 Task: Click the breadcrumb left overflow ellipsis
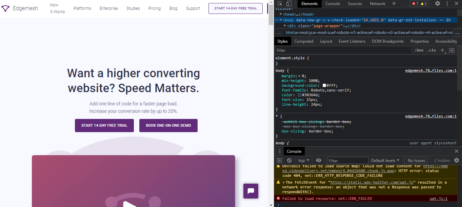click(x=279, y=33)
